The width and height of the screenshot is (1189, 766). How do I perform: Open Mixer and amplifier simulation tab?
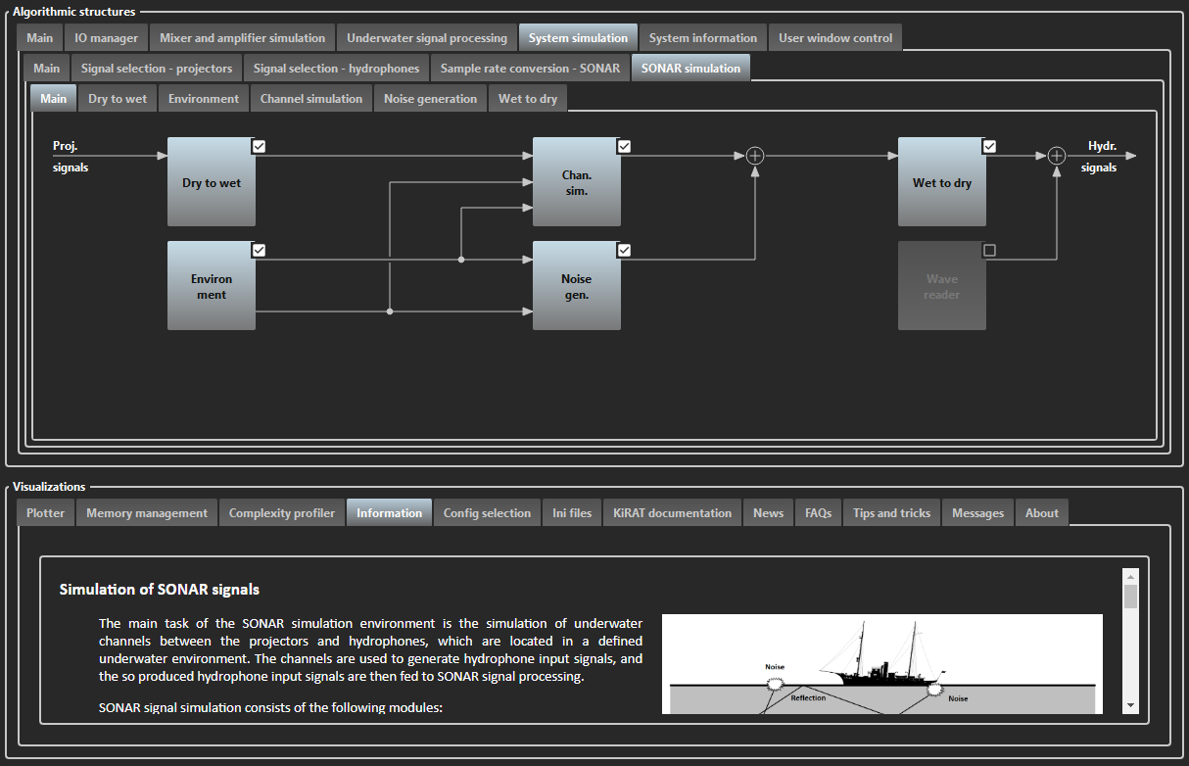243,38
